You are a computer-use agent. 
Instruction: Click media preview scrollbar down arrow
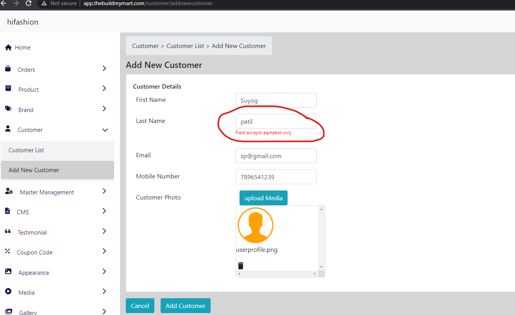tap(321, 267)
